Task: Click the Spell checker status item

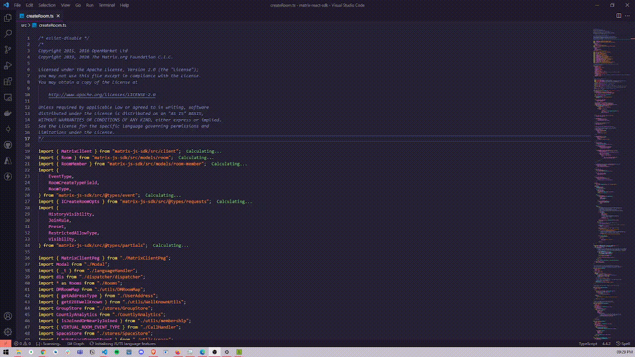Action: pyautogui.click(x=623, y=344)
